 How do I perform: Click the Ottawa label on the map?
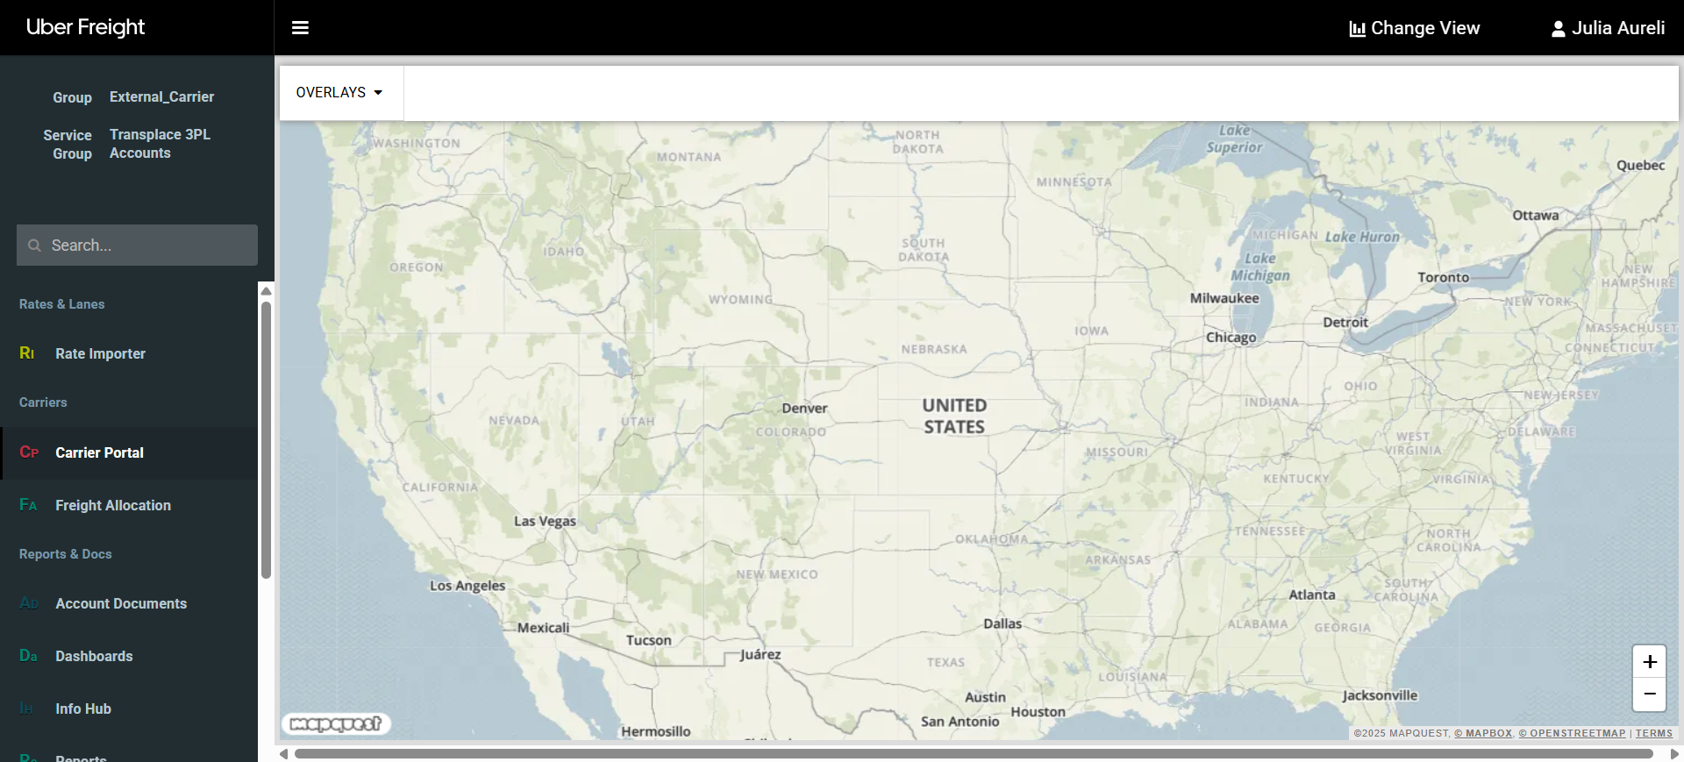point(1535,216)
